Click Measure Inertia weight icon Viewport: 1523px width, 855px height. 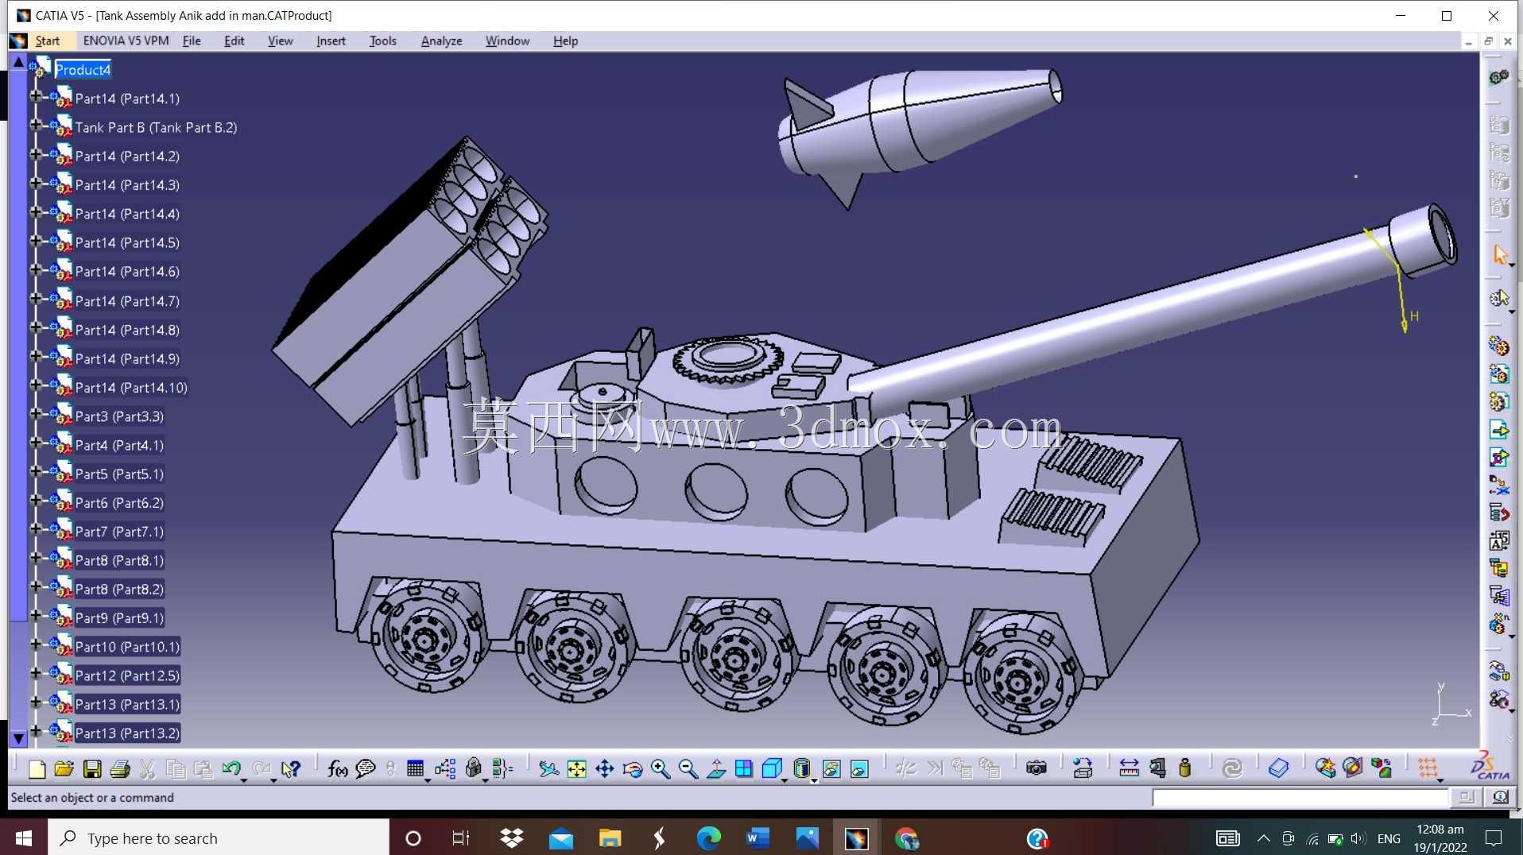[x=1184, y=768]
